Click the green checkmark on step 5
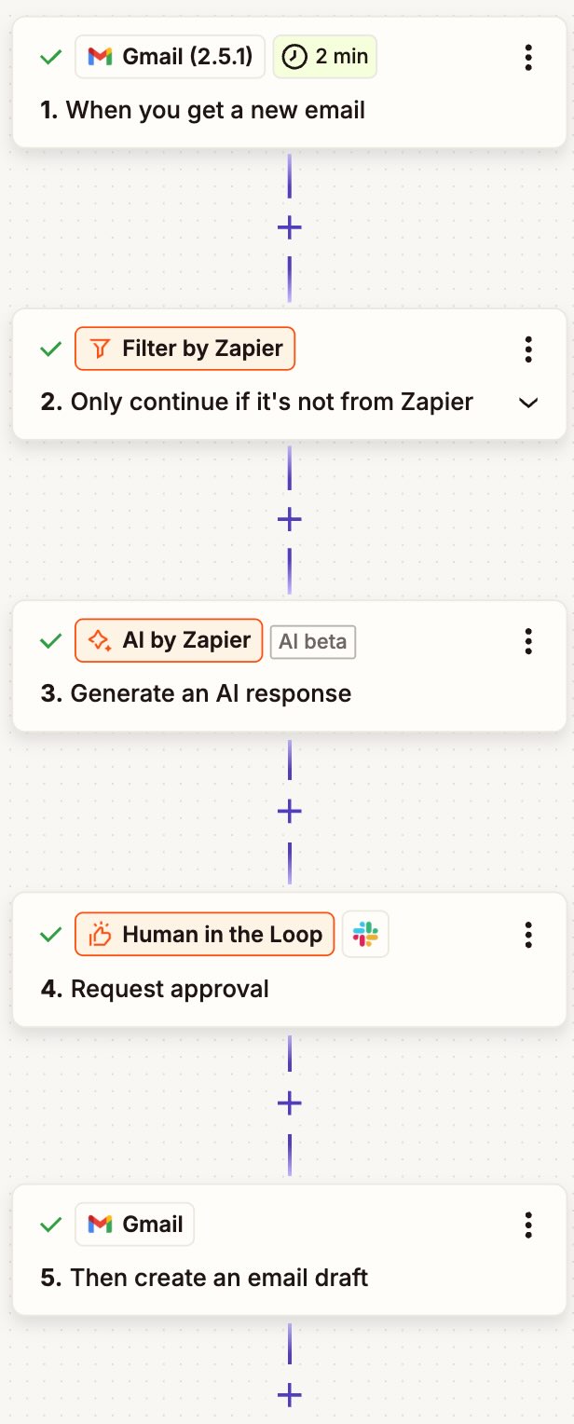Image resolution: width=574 pixels, height=1424 pixels. [x=49, y=1224]
